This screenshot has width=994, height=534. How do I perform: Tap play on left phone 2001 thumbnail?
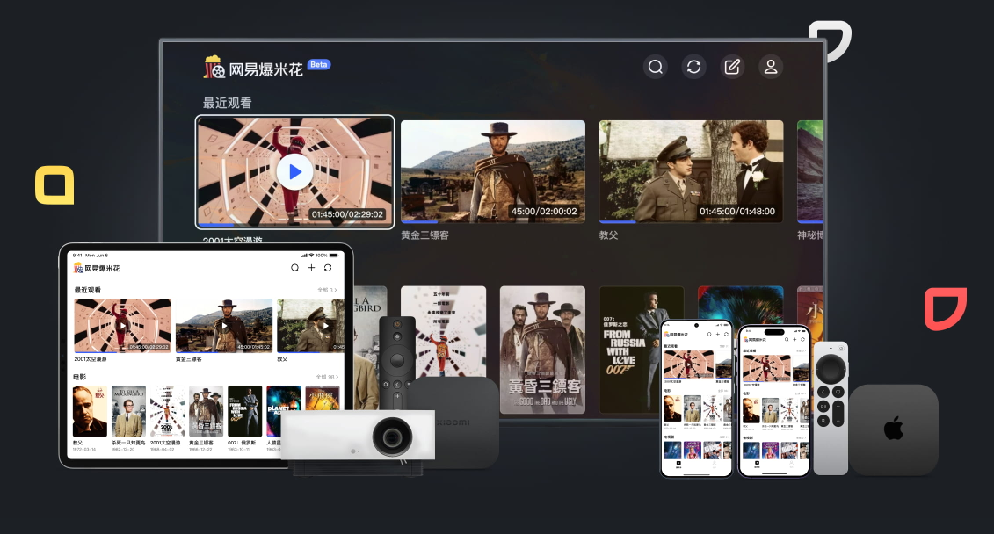pos(688,364)
